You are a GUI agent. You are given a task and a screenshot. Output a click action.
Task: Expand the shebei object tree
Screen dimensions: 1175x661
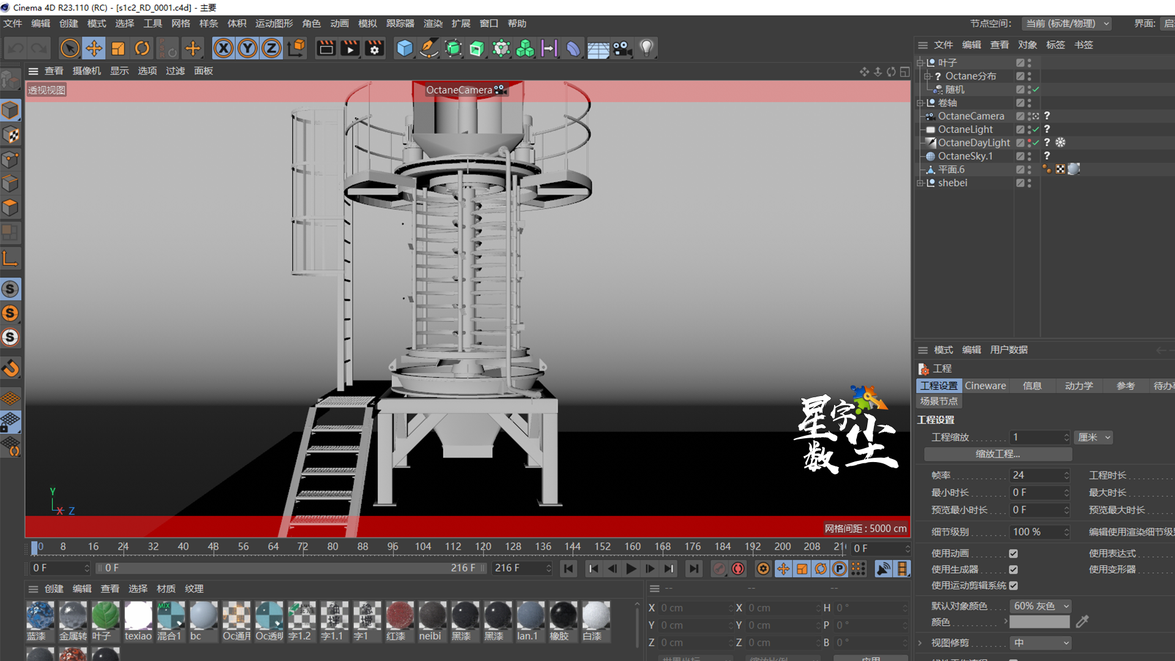coord(920,183)
